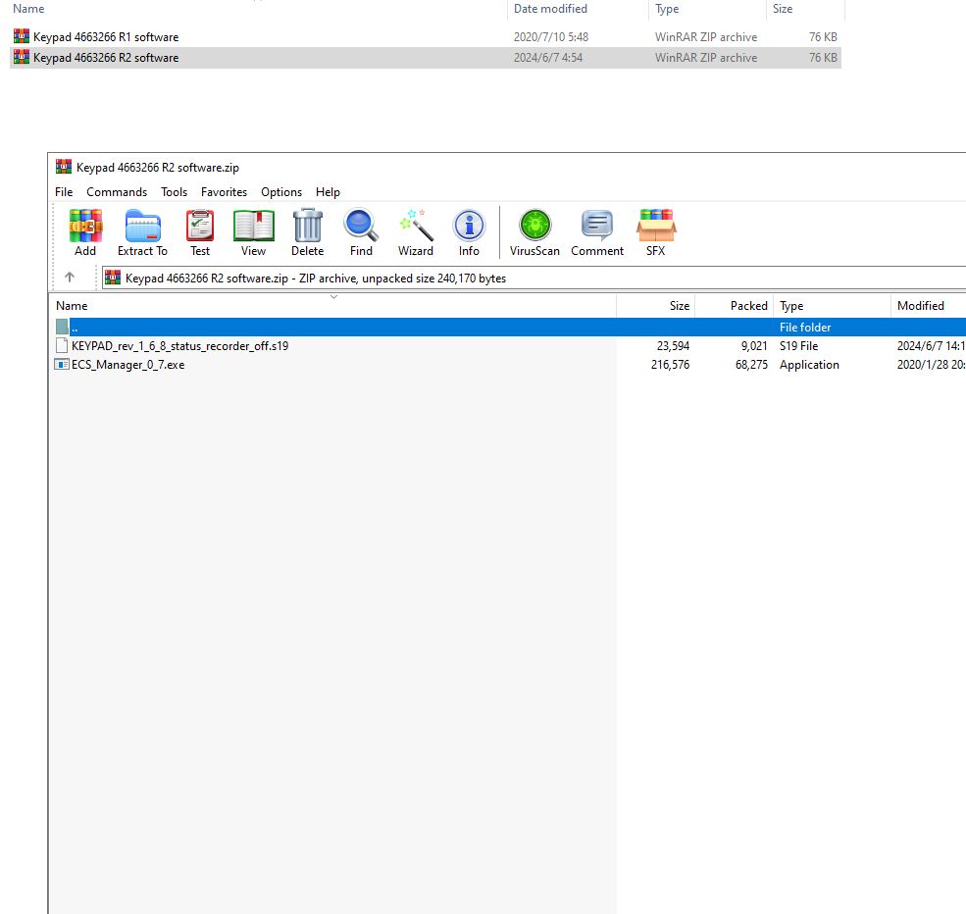Click packed value 68,275
Viewport: 966px width, 914px height.
(x=751, y=365)
